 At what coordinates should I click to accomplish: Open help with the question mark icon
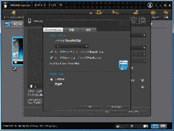pos(156,5)
